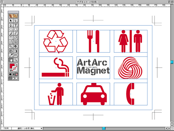Switch to Full Screen mode
The width and height of the screenshot is (174, 131).
(16, 78)
